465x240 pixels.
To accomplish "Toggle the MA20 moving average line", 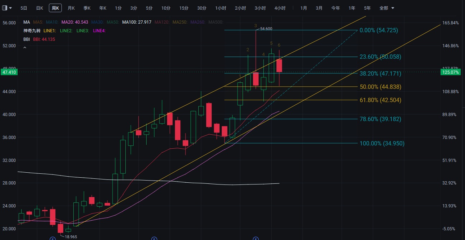I will click(74, 22).
